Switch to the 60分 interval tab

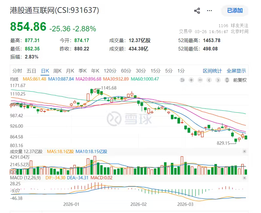pos(126,71)
